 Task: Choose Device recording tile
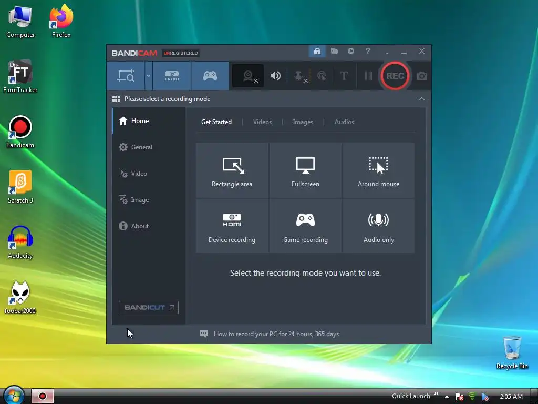point(232,226)
